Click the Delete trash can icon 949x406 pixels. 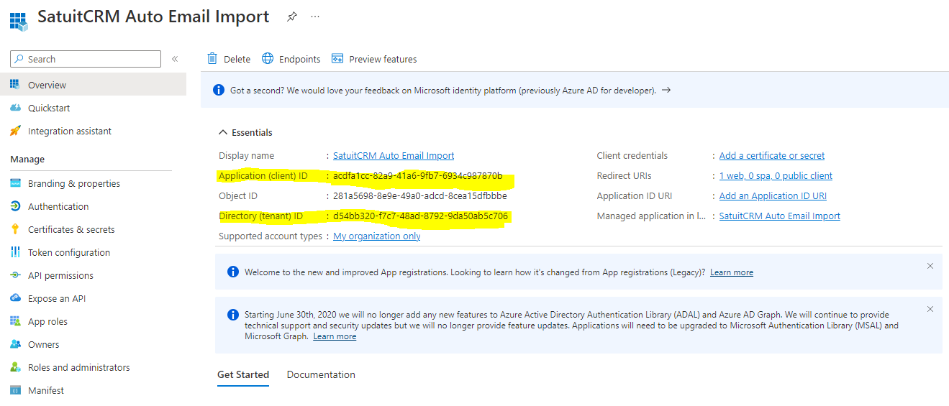212,58
